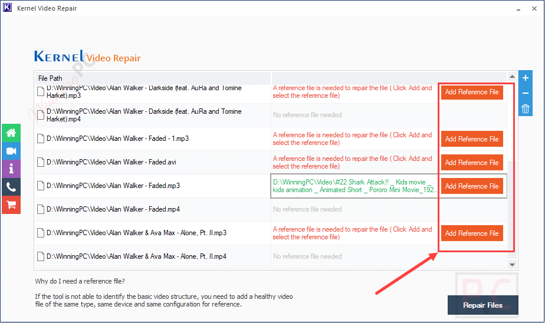Select Alan Walker - Faded.mp3 path text
Viewport: 545px width, 323px height.
pyautogui.click(x=113, y=186)
